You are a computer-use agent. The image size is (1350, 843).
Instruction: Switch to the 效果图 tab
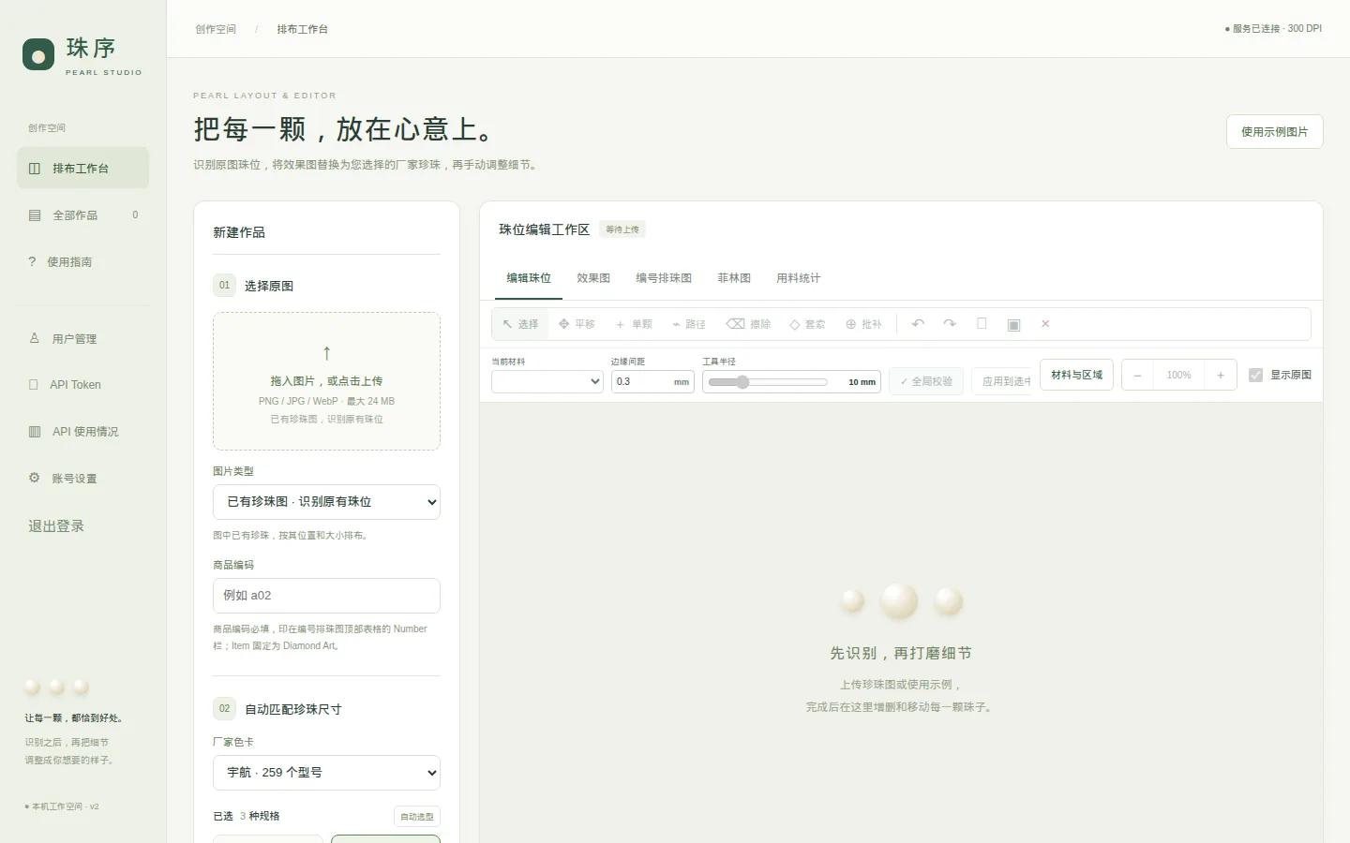[x=593, y=278]
